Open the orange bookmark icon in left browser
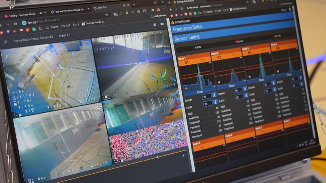Image resolution: width=326 pixels, height=183 pixels. [x=27, y=30]
